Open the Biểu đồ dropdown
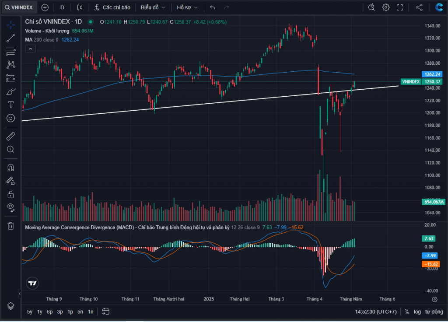The image size is (448, 322). pos(153,7)
